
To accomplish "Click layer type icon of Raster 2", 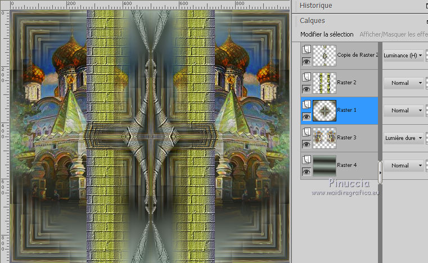I will [x=307, y=77].
